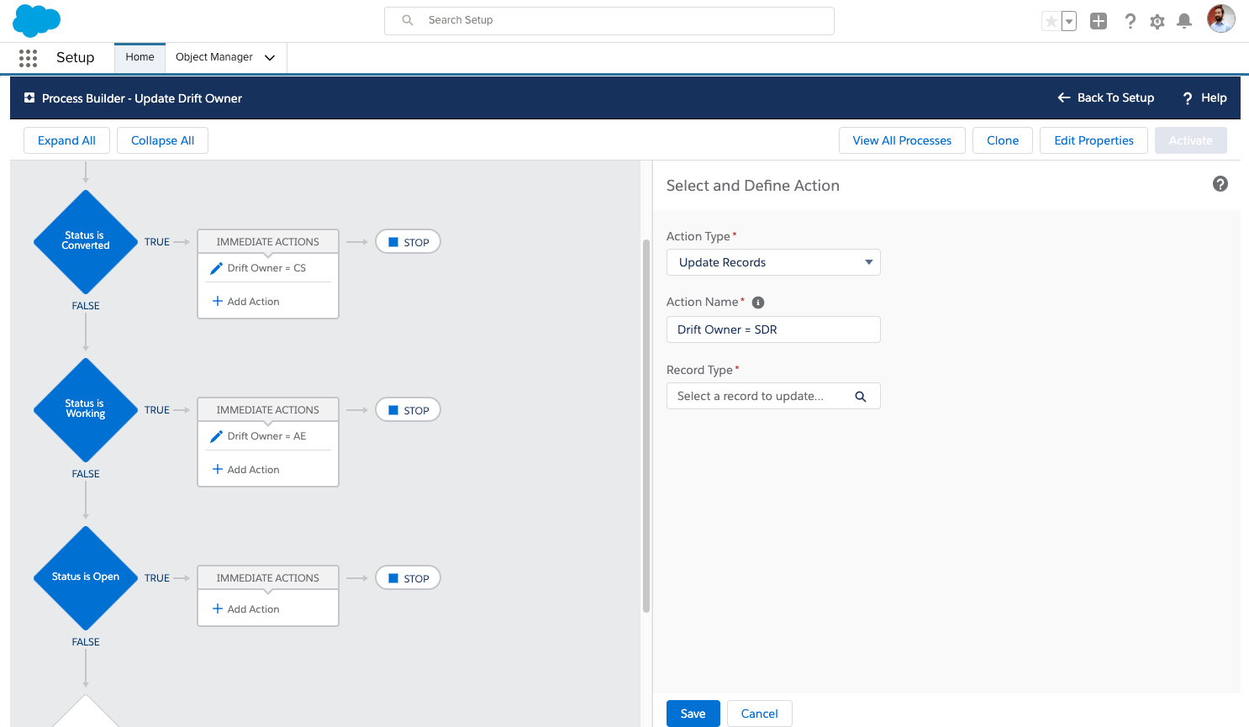Open the user profile avatar
This screenshot has width=1249, height=727.
pos(1221,18)
